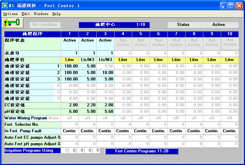This screenshot has height=165, width=245.
Task: Open the Options menu
Action: coord(10,14)
